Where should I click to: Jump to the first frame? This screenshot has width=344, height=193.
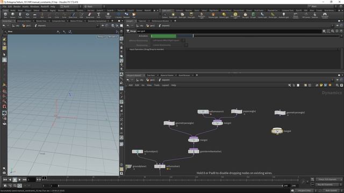5,180
